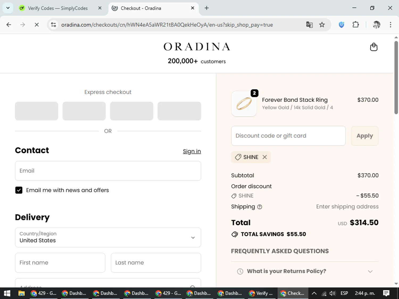Click the Enter shipping address text
399x299 pixels.
click(347, 207)
